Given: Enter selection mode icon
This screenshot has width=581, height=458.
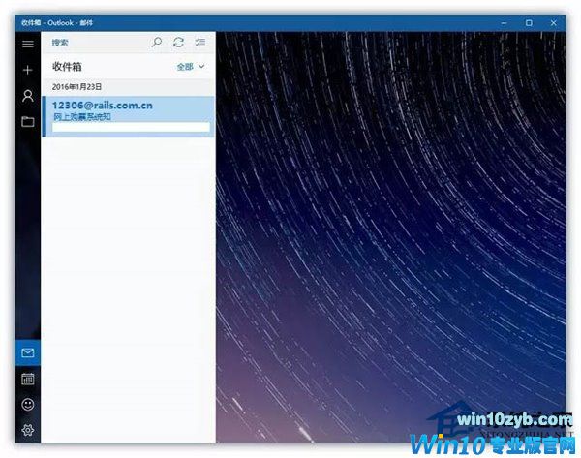Looking at the screenshot, I should [x=200, y=43].
